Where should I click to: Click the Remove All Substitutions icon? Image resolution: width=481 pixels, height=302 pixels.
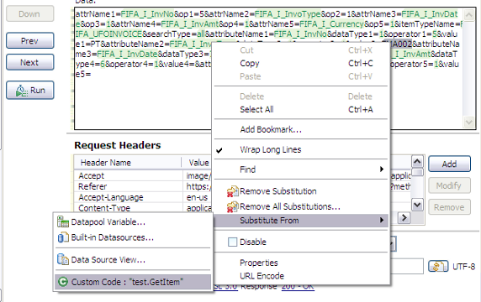pyautogui.click(x=233, y=207)
